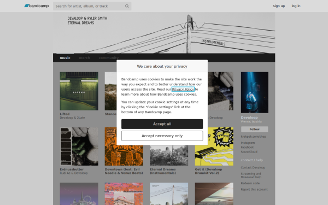Open the Facebook link
This screenshot has height=205, width=328.
coord(247,147)
